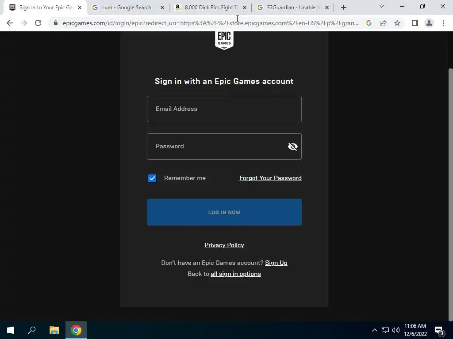The height and width of the screenshot is (339, 453).
Task: Open the Windows Start menu
Action: pyautogui.click(x=11, y=330)
